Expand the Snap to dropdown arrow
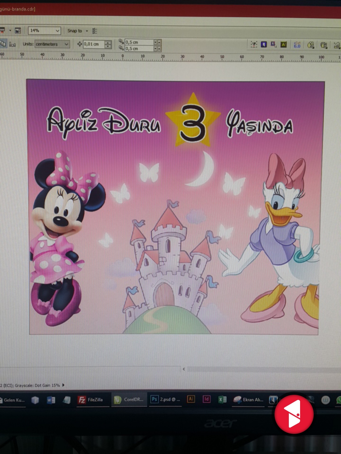Image resolution: width=341 pixels, height=454 pixels. pyautogui.click(x=87, y=31)
